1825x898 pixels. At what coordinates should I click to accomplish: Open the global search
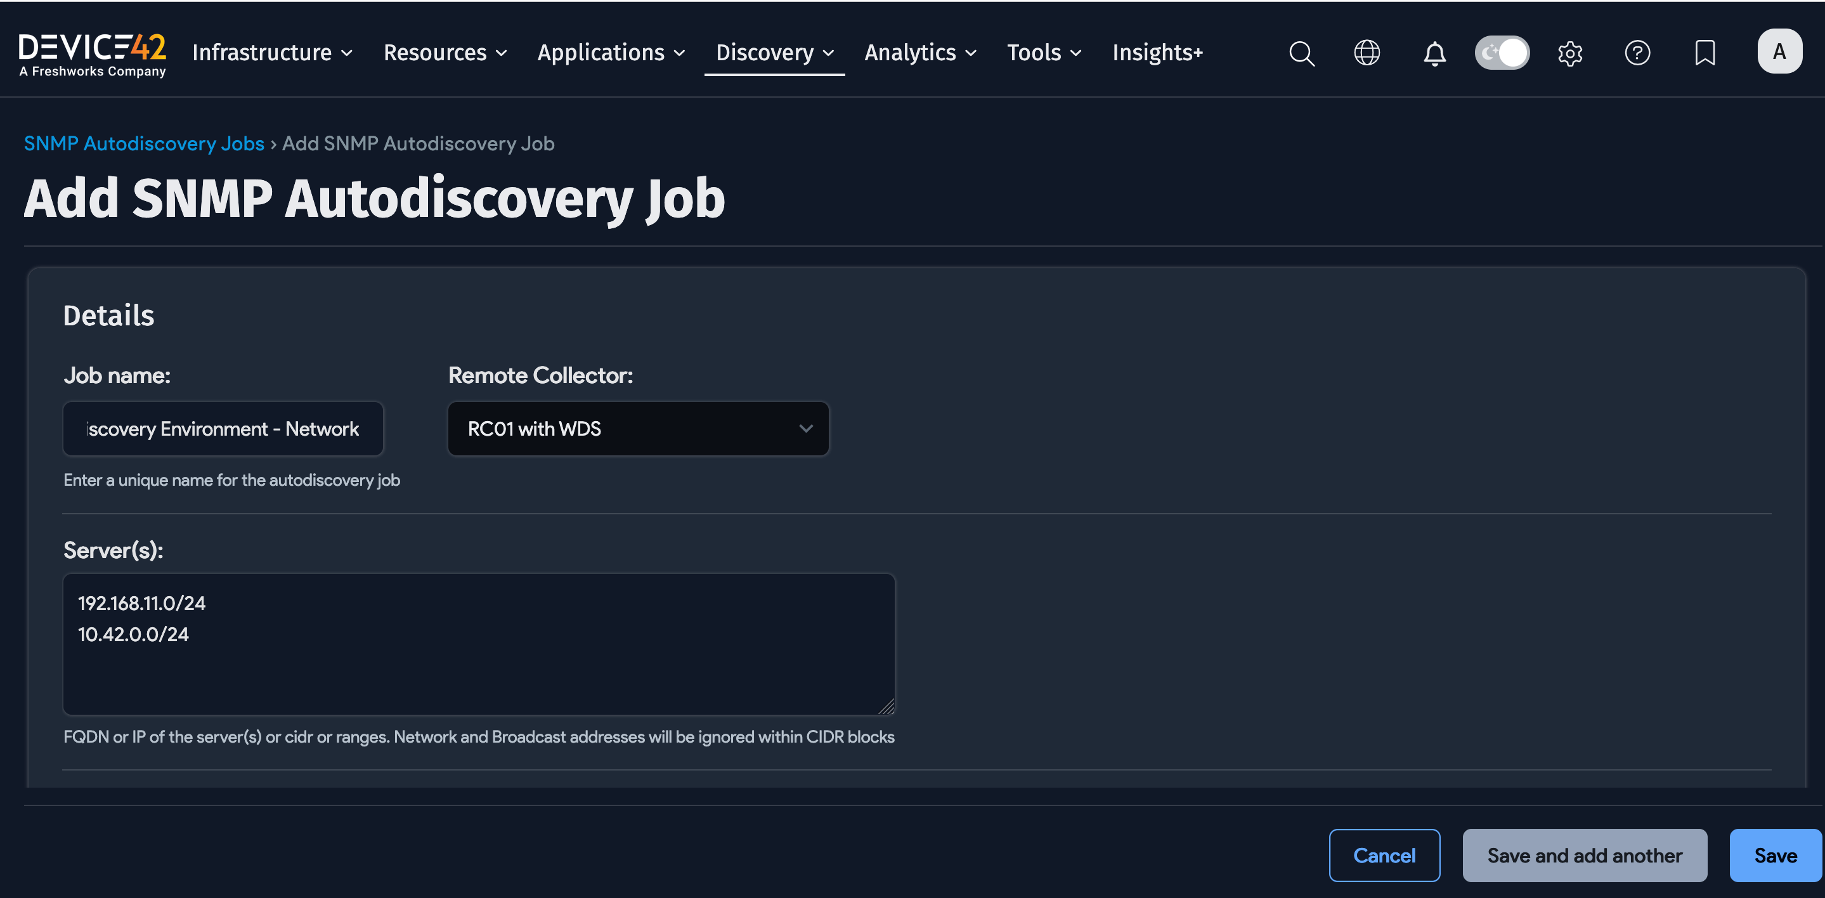tap(1302, 53)
